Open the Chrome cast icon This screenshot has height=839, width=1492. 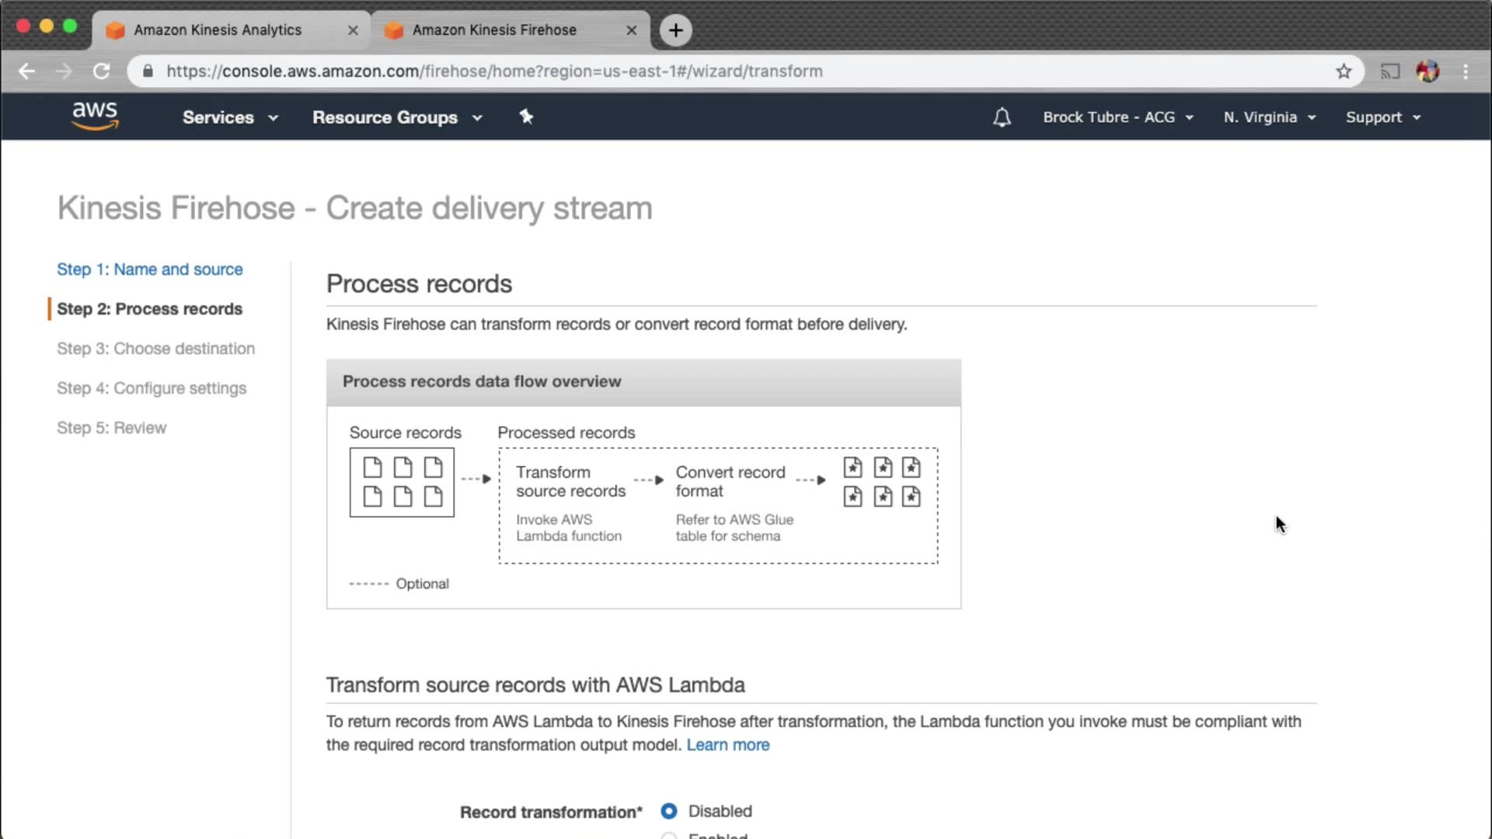pyautogui.click(x=1389, y=71)
